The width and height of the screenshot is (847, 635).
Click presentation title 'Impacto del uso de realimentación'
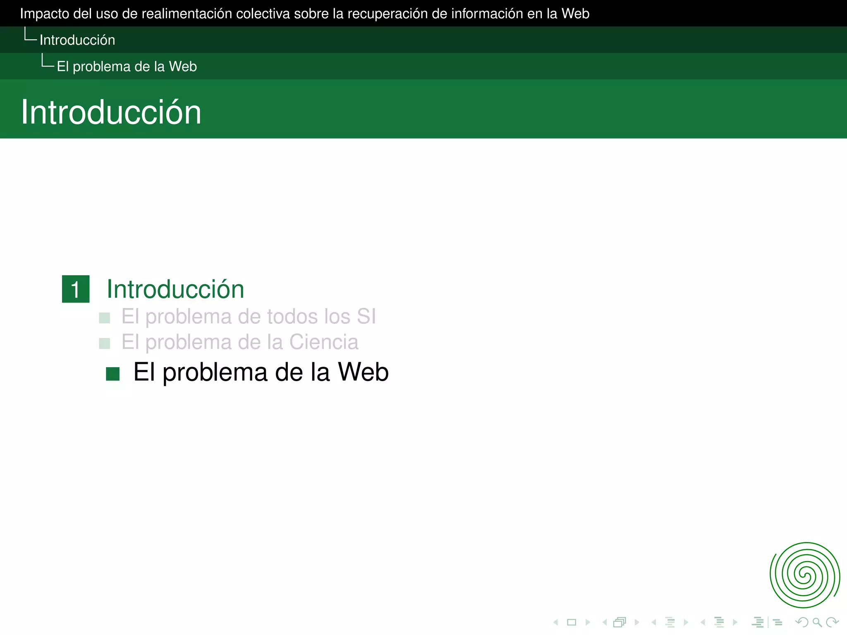point(304,14)
